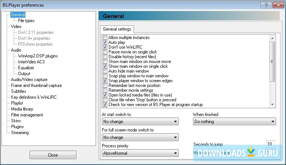Image resolution: width=286 pixels, height=165 pixels.
Task: Open Key definitions & WinLIRC settings
Action: click(x=34, y=97)
